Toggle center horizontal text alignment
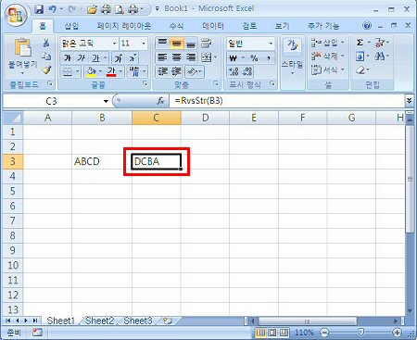 176,57
